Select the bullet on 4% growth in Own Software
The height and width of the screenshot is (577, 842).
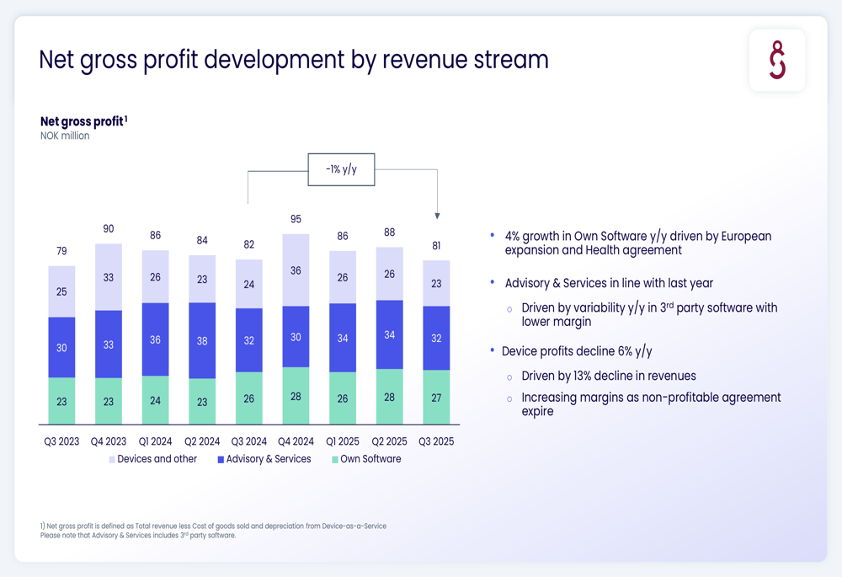[x=637, y=243]
